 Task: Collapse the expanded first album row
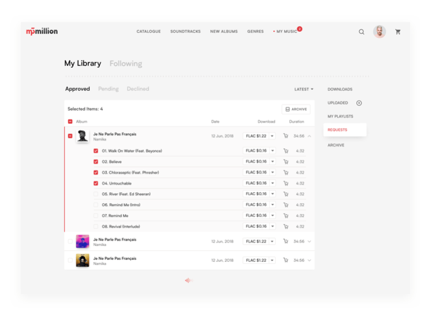pyautogui.click(x=310, y=136)
